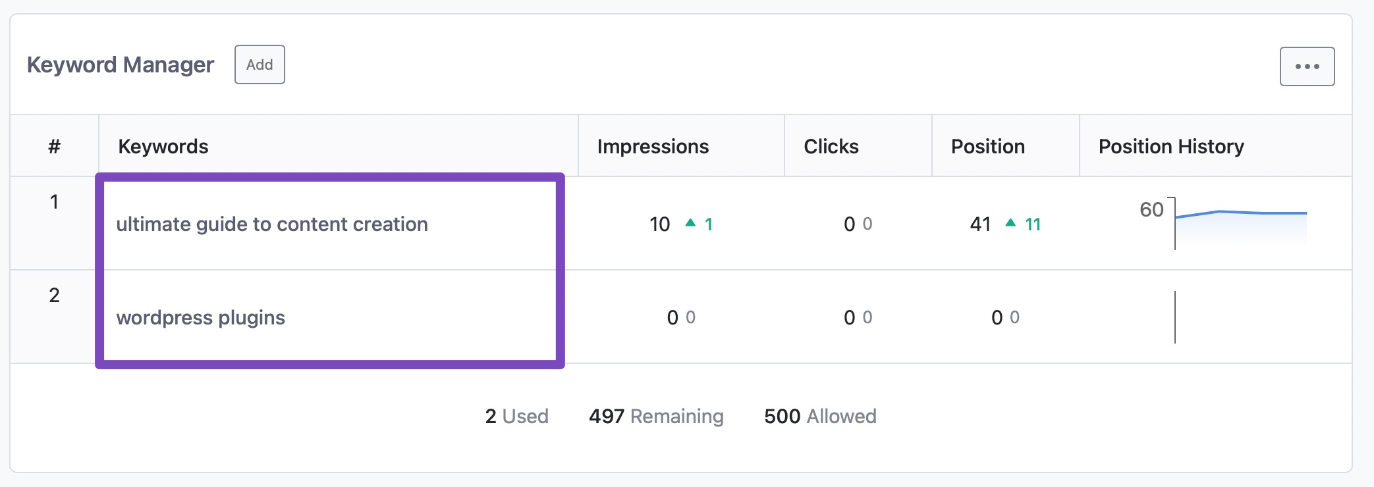Click the row number 2 cell
Screen dimensions: 1374x487
54,295
